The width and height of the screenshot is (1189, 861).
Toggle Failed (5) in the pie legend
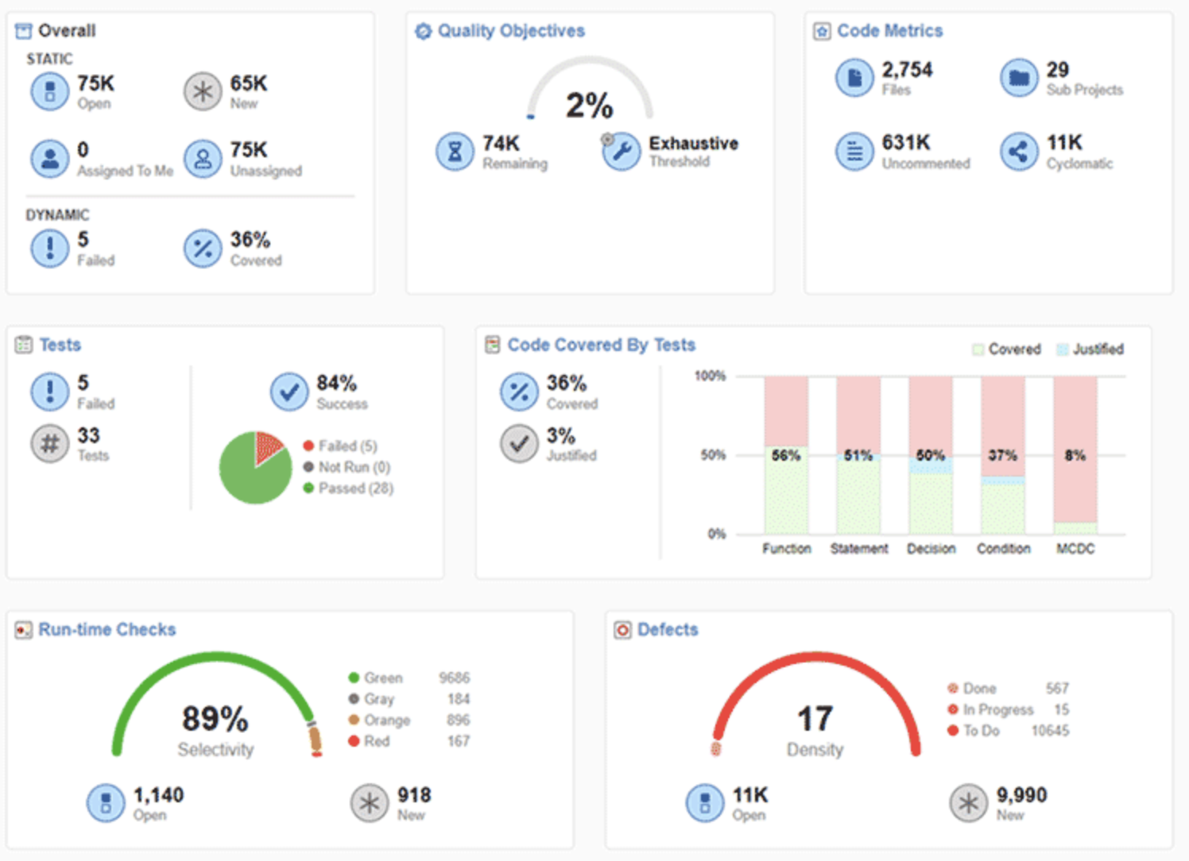pos(340,446)
